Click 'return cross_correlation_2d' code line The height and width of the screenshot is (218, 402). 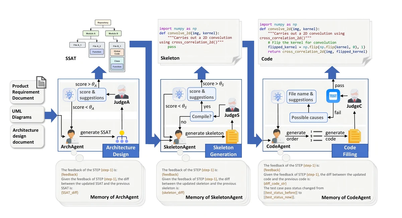tap(318, 52)
